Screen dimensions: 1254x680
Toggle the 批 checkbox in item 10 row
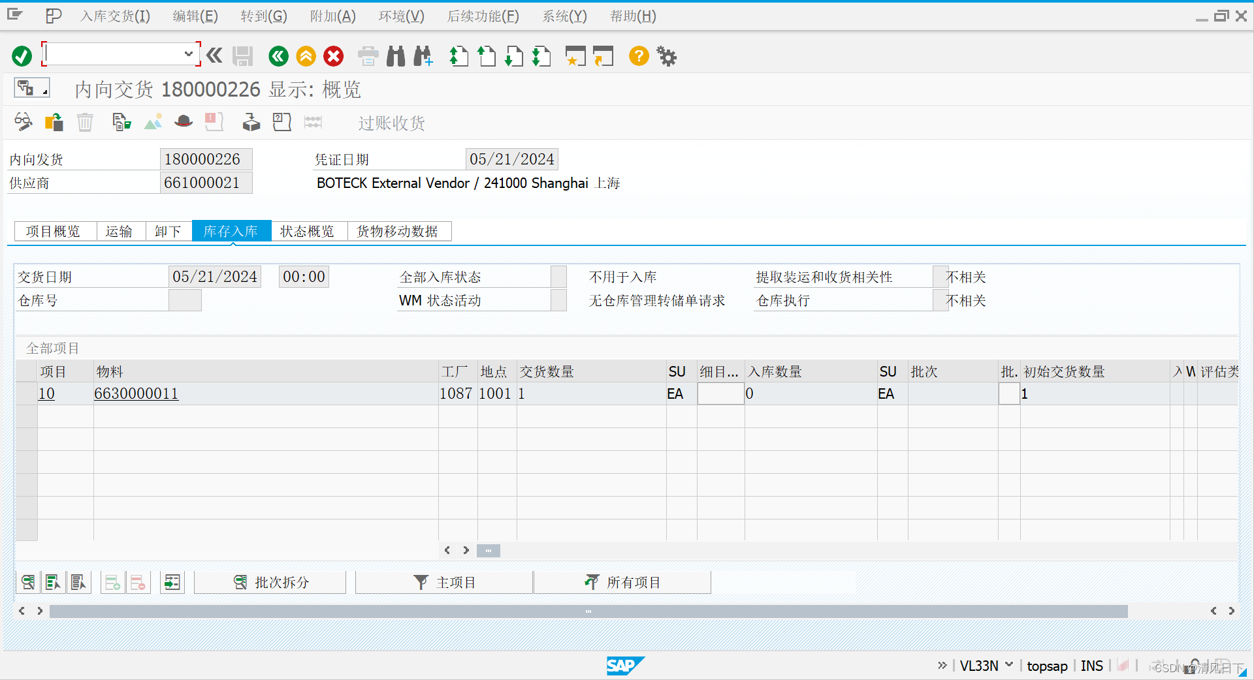(1009, 394)
